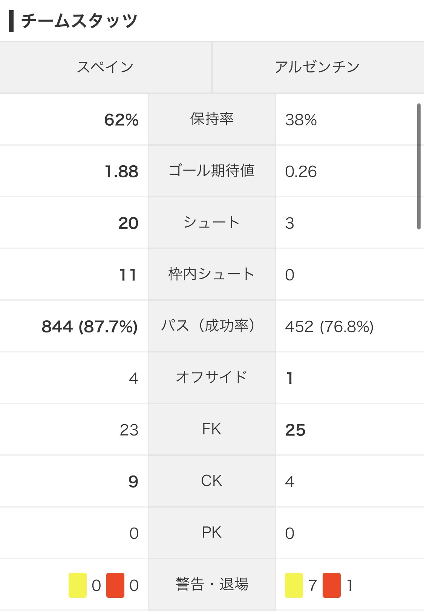Viewport: 424px width, 614px height.
Task: Click Spain's red card icon
Action: 115,585
